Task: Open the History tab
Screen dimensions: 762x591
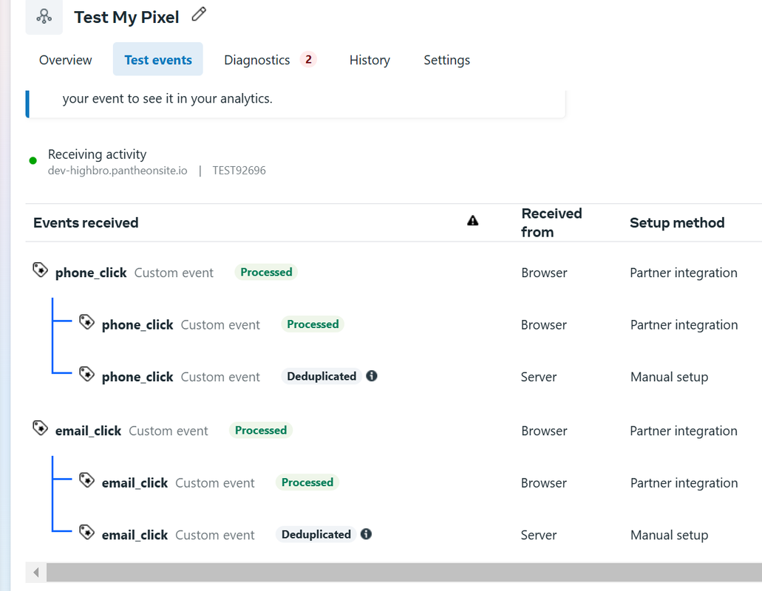Action: 370,60
